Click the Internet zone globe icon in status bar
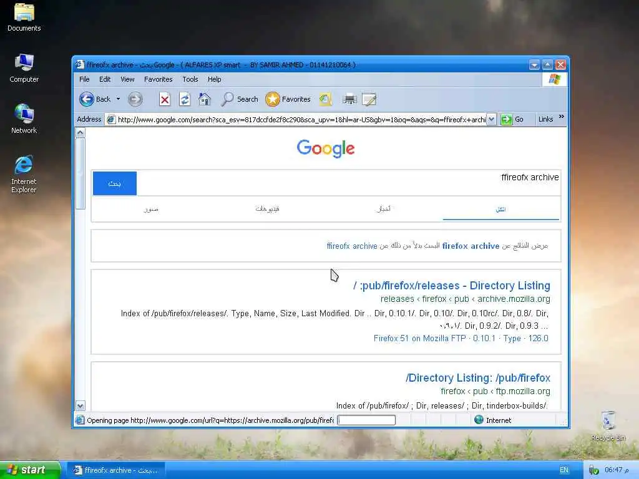Image resolution: width=639 pixels, height=479 pixels. point(479,420)
